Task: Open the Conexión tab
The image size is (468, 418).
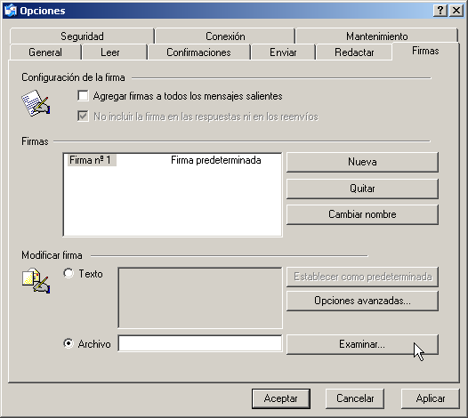Action: pyautogui.click(x=225, y=36)
